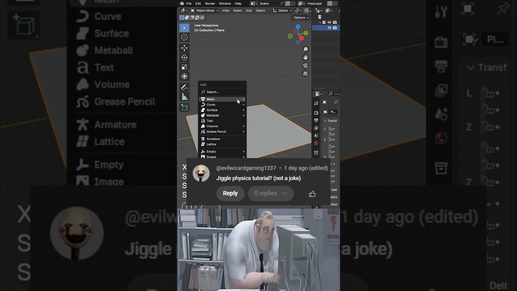Open the Window menu
517x291 pixels.
pos(225,4)
